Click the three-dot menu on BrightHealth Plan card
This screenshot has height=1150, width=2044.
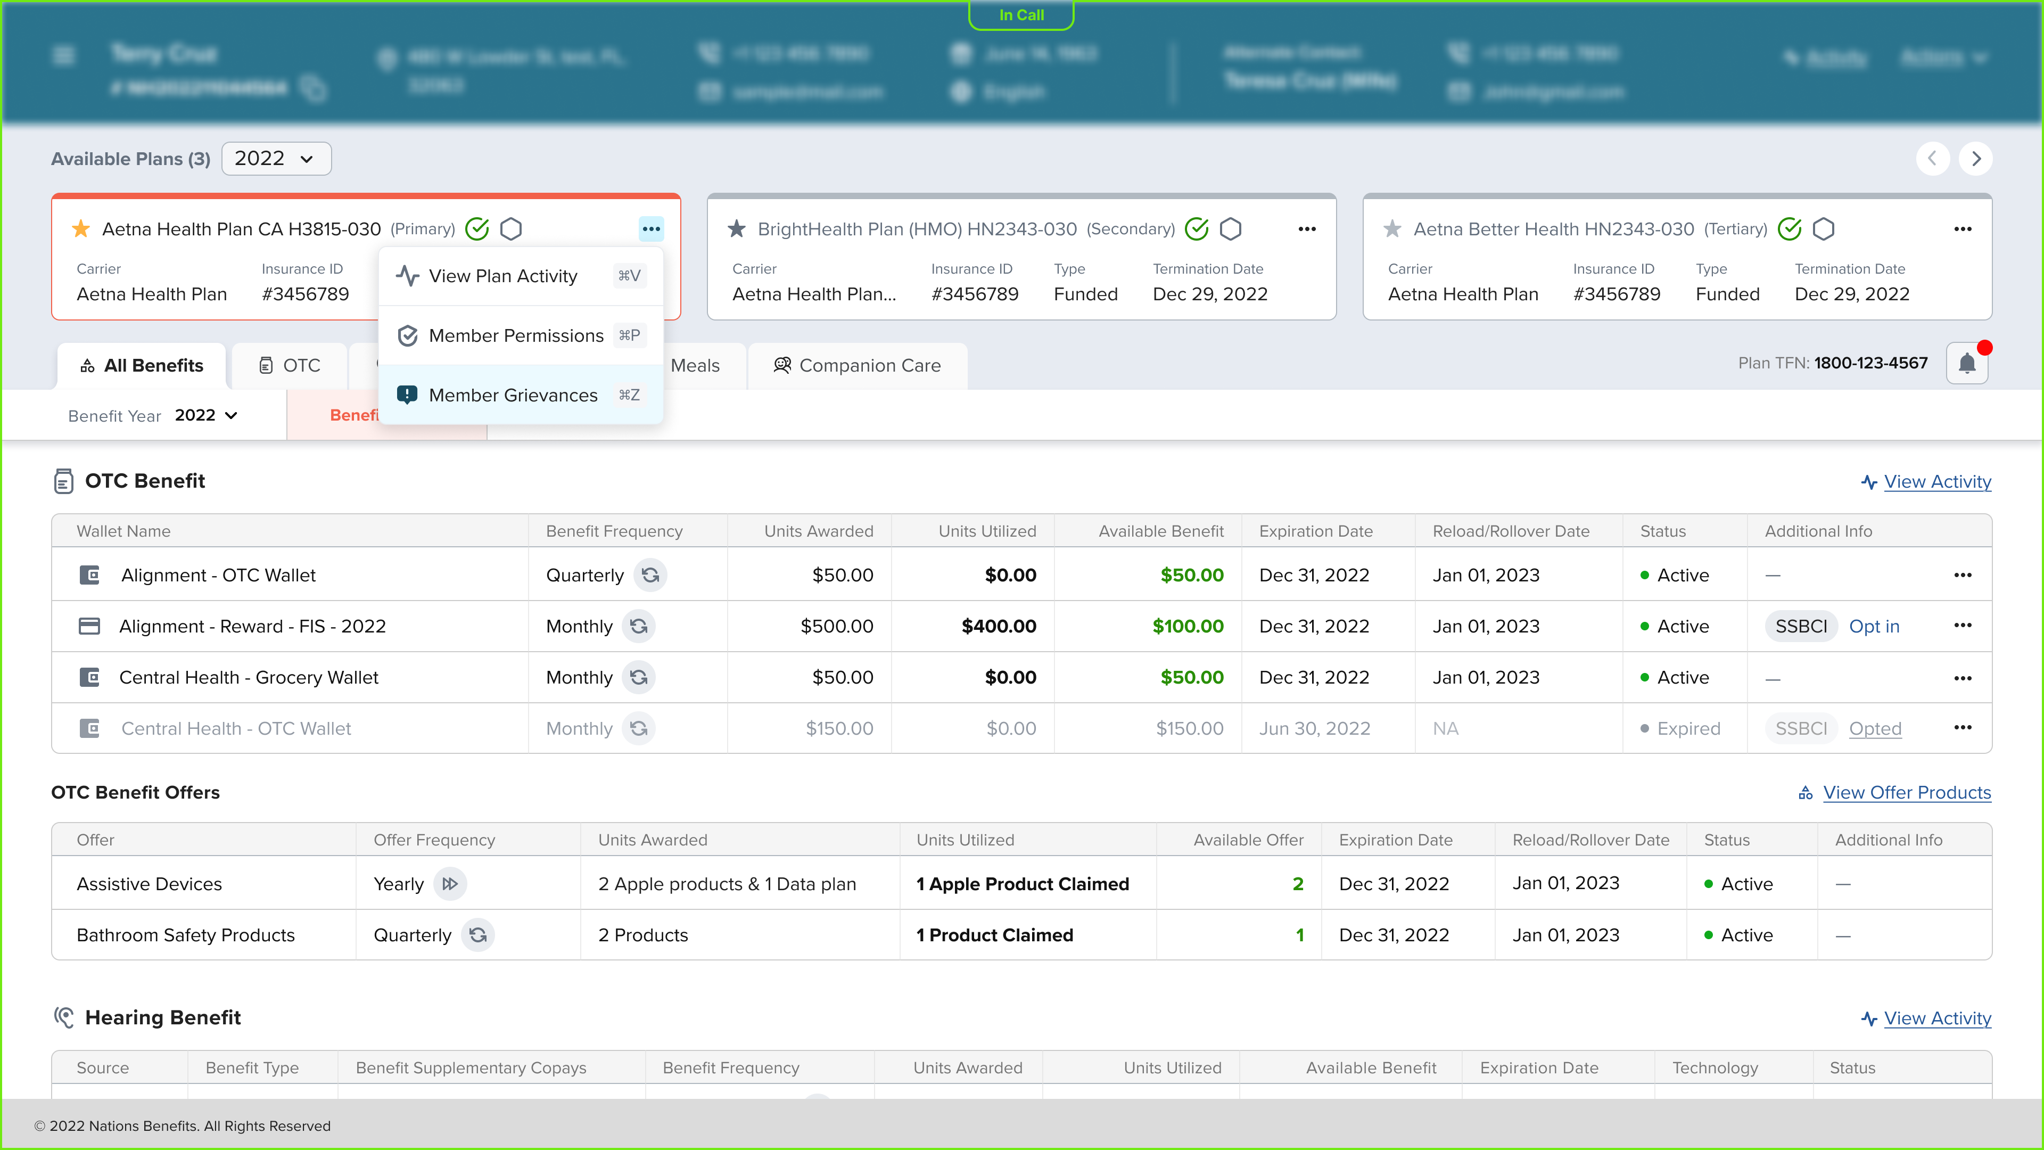pos(1307,229)
